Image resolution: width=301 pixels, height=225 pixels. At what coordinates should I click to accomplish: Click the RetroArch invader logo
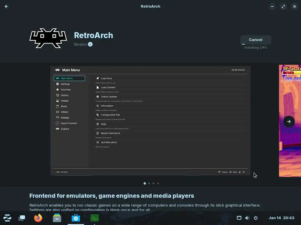[x=48, y=38]
